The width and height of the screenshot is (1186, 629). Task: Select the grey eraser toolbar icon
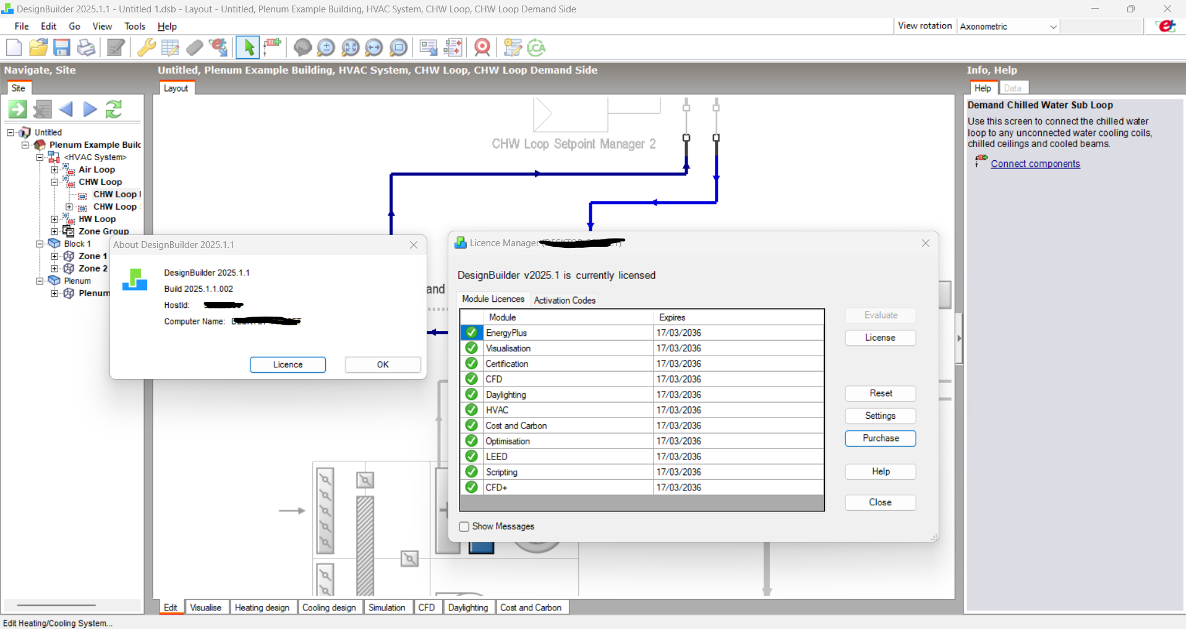(x=194, y=48)
